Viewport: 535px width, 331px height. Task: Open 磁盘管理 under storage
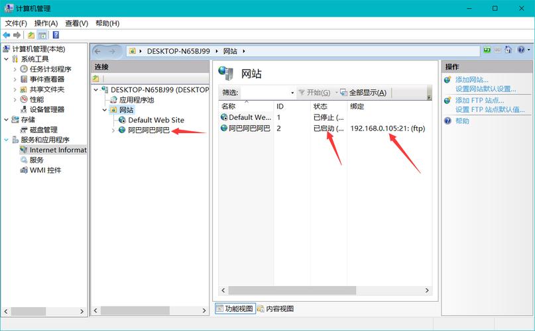tap(44, 130)
